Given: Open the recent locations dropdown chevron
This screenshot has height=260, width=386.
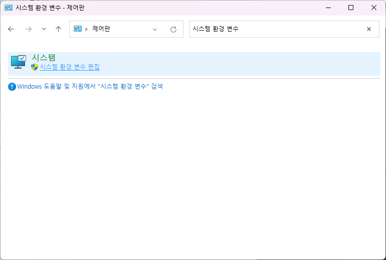Looking at the screenshot, I should 44,29.
